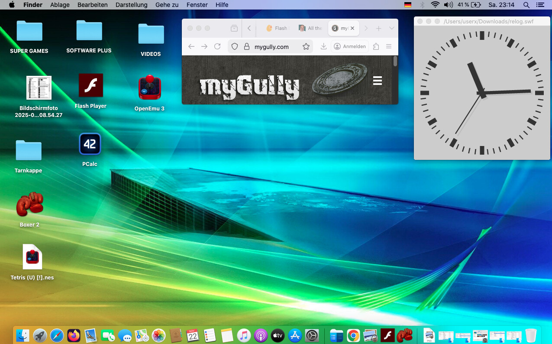Bookmark this page with the star icon
The image size is (552, 344).
[306, 46]
